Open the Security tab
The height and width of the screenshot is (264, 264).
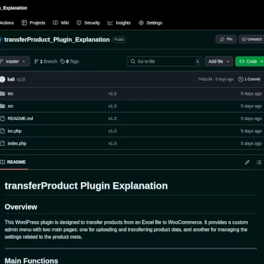(88, 23)
